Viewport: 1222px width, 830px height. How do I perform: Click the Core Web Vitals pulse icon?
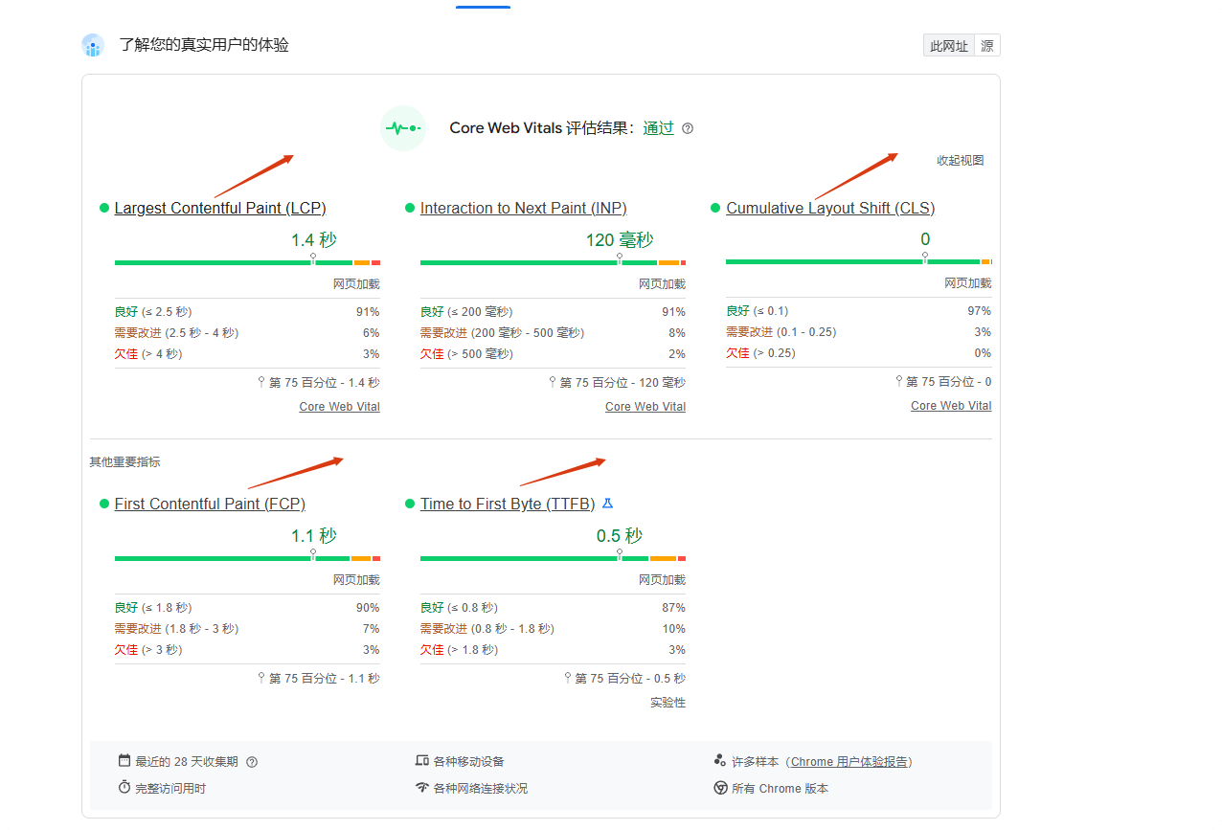[x=402, y=127]
